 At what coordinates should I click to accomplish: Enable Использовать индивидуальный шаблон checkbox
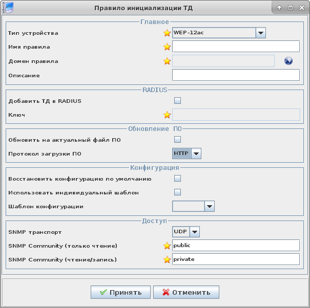click(x=178, y=192)
